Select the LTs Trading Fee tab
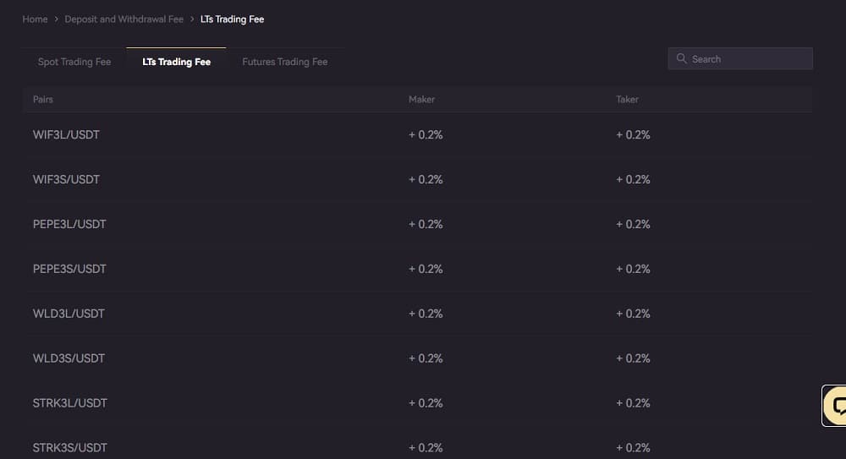 pos(177,62)
